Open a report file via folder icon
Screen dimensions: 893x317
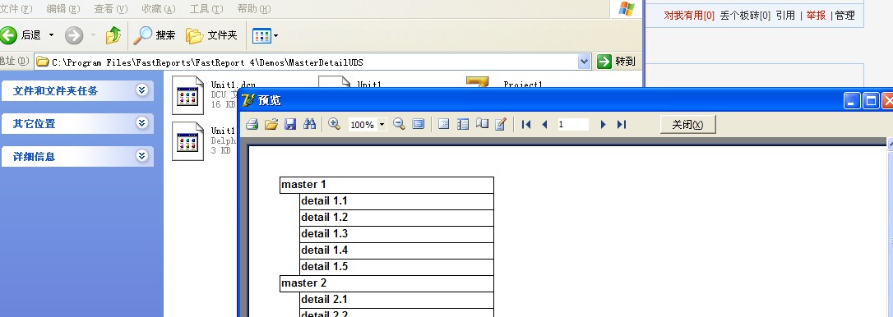pos(271,124)
